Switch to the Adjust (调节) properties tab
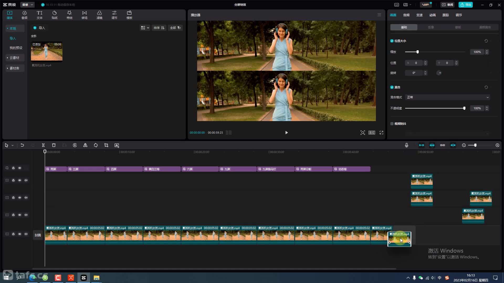The image size is (504, 283). coord(459,15)
